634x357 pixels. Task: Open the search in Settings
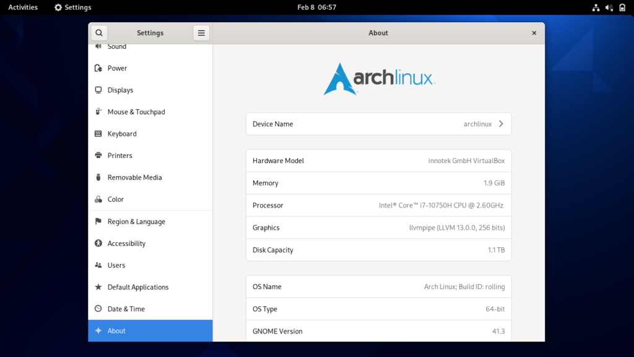coord(99,32)
